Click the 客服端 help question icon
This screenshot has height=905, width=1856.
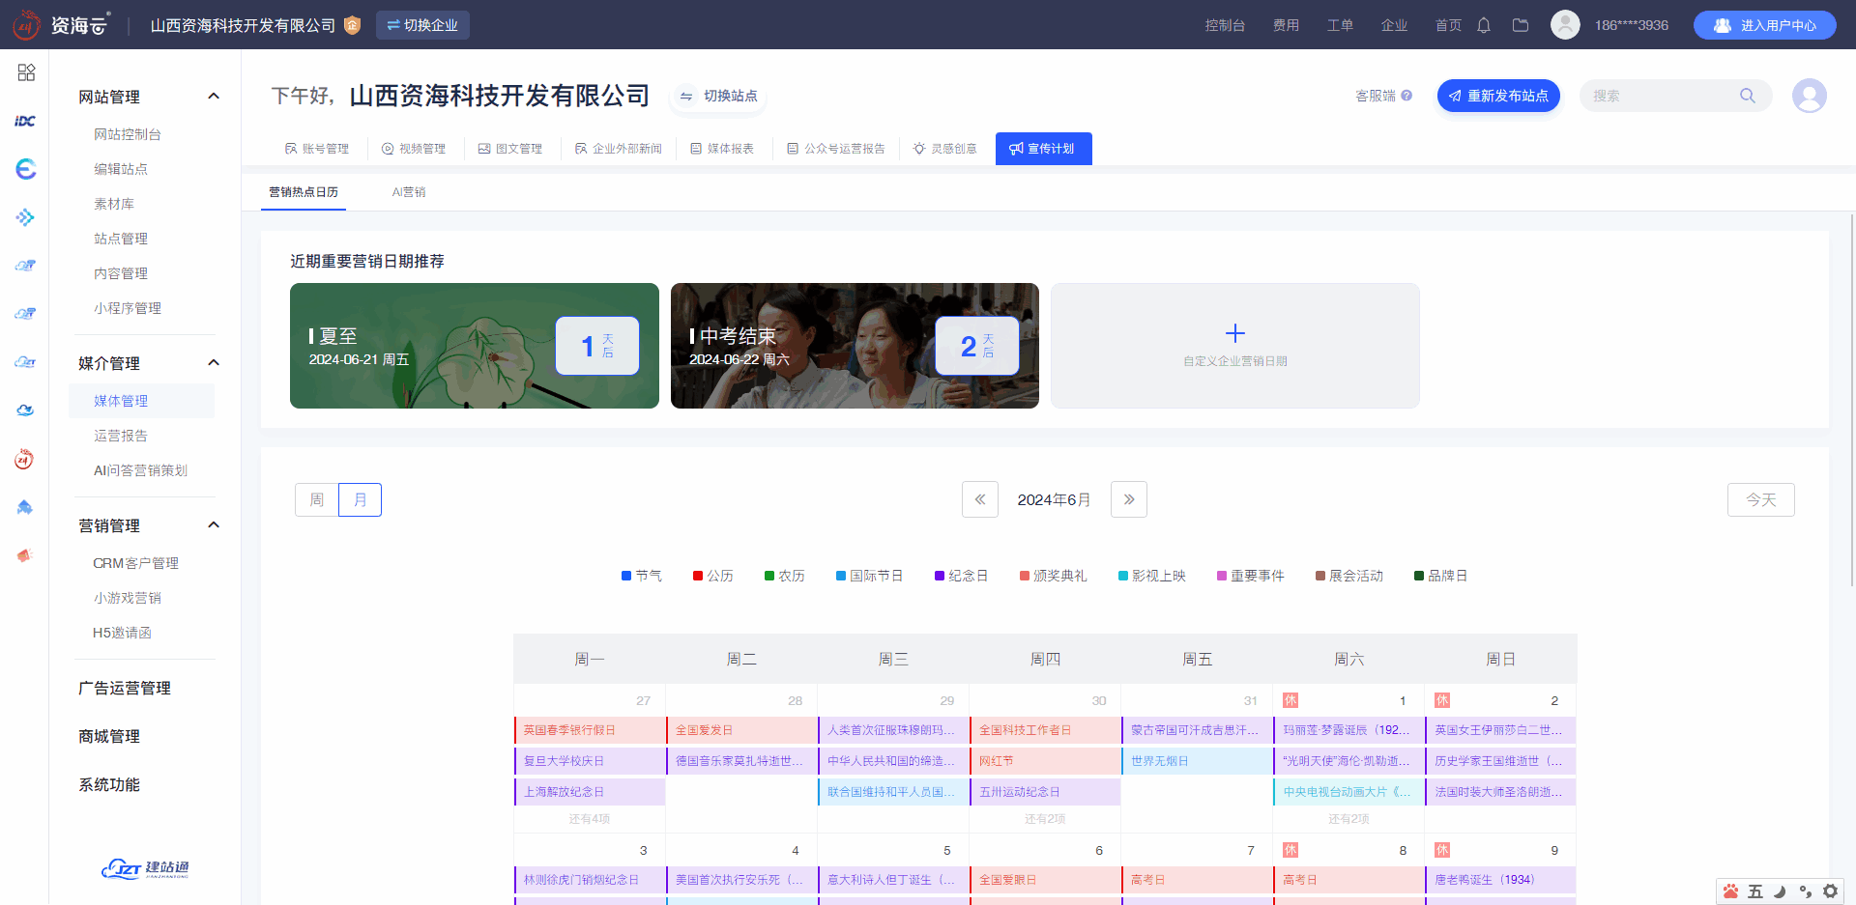1406,96
